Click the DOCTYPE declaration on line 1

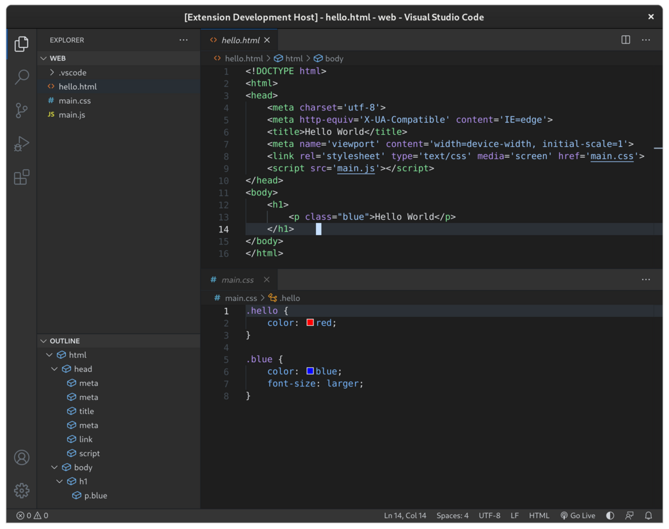pyautogui.click(x=286, y=71)
